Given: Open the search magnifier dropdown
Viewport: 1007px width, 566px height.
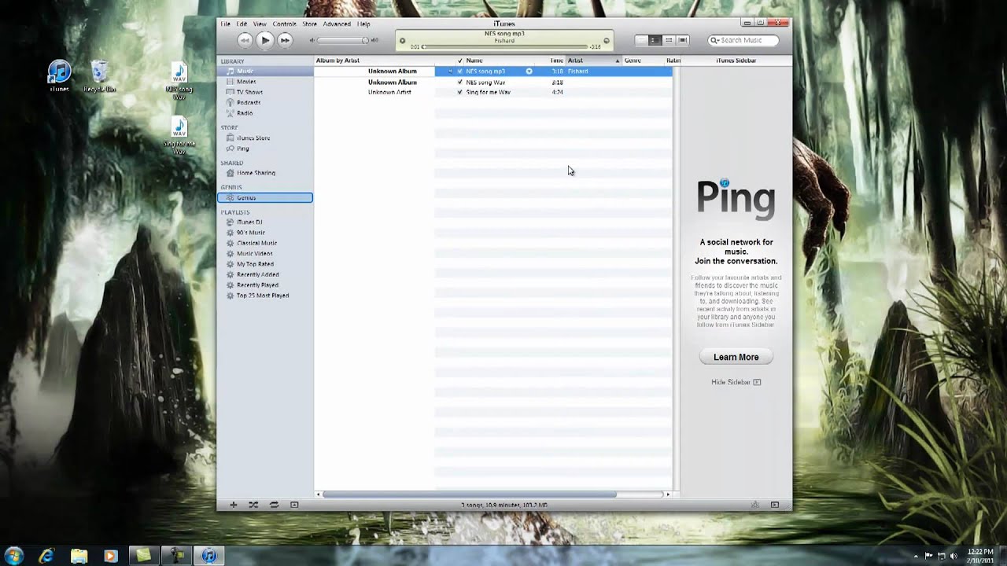Looking at the screenshot, I should point(715,40).
